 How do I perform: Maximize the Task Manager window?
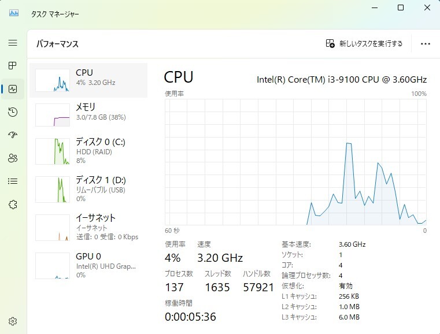[x=401, y=8]
